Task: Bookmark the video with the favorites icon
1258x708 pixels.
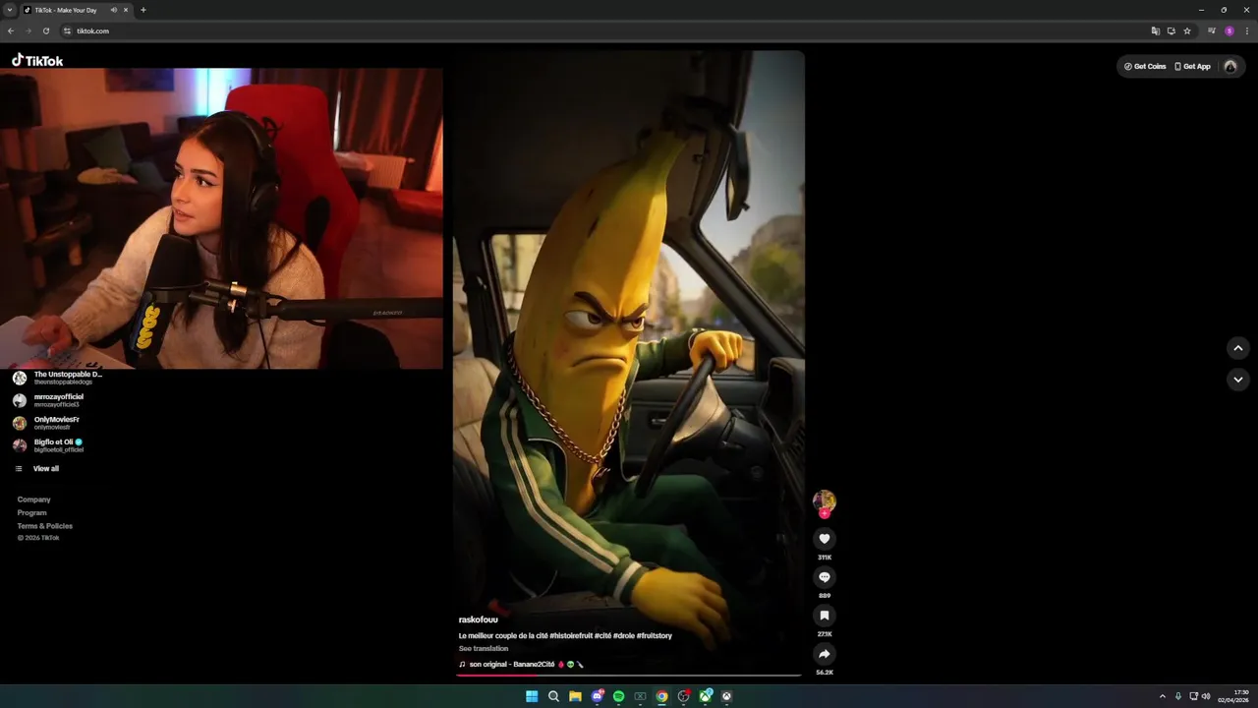Action: pos(825,616)
